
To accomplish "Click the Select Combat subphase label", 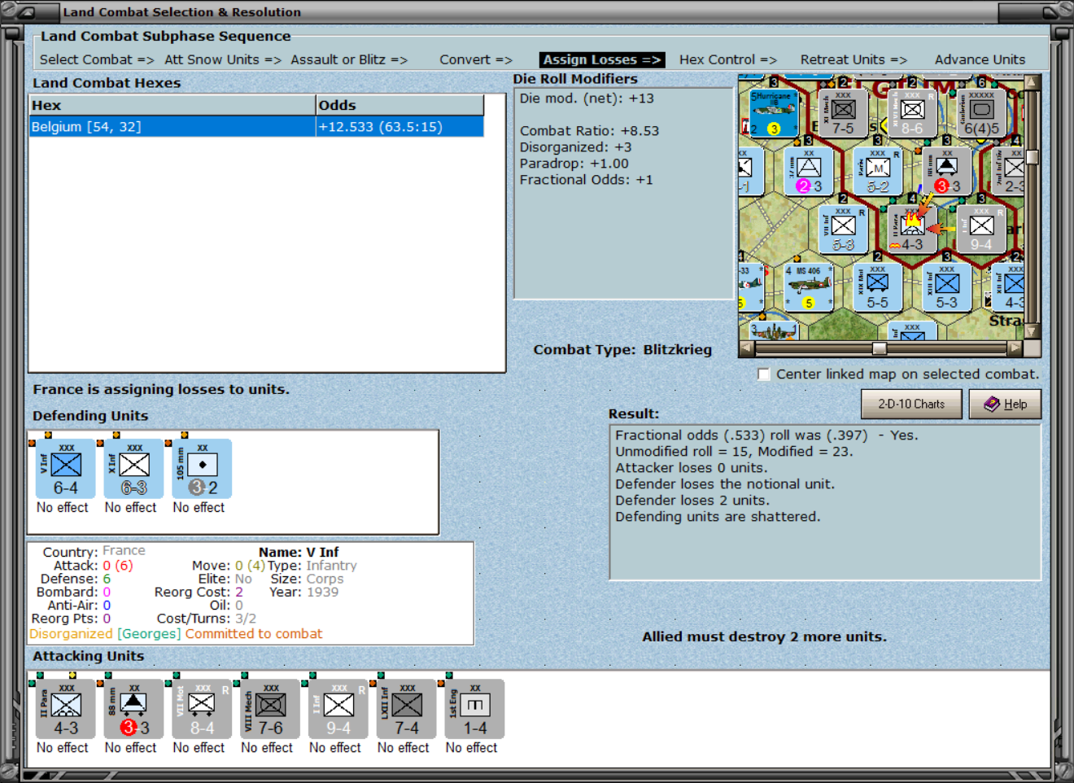I will coord(97,59).
